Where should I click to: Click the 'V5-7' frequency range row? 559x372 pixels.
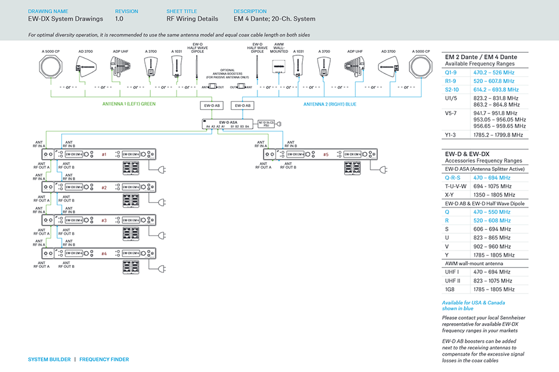[x=485, y=120]
